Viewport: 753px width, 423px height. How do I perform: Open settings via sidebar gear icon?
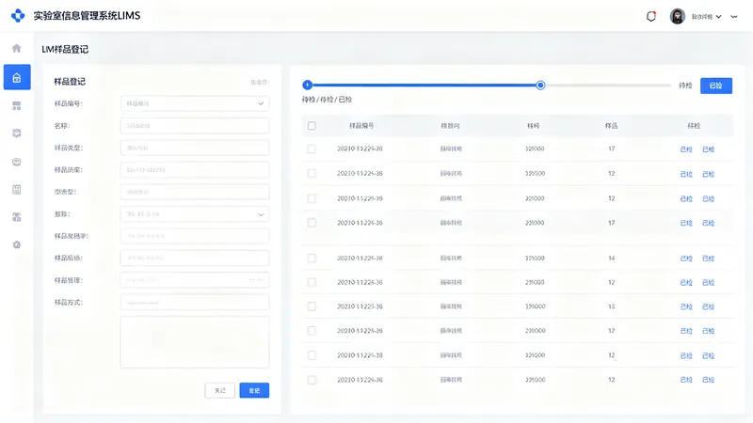17,245
